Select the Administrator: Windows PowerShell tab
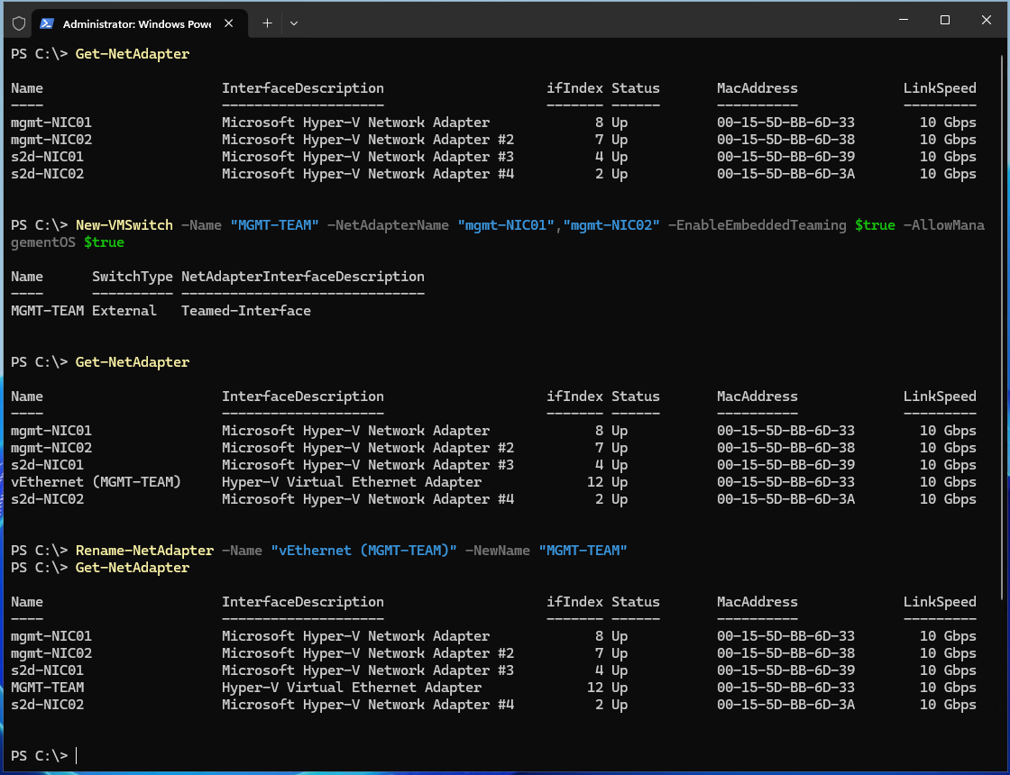 pos(137,23)
